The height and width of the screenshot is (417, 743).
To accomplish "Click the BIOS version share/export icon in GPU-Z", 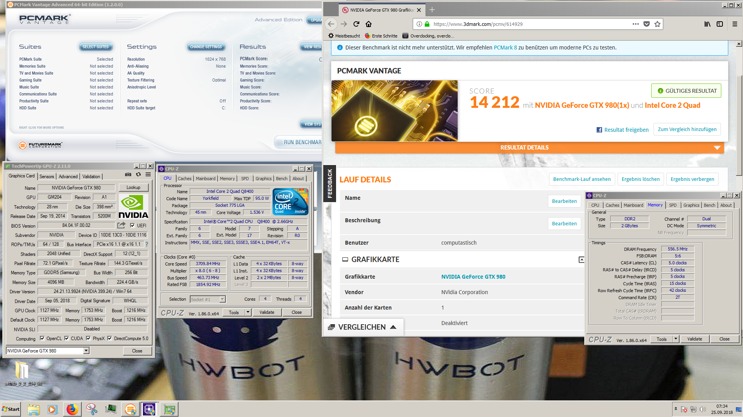I will coord(122,225).
